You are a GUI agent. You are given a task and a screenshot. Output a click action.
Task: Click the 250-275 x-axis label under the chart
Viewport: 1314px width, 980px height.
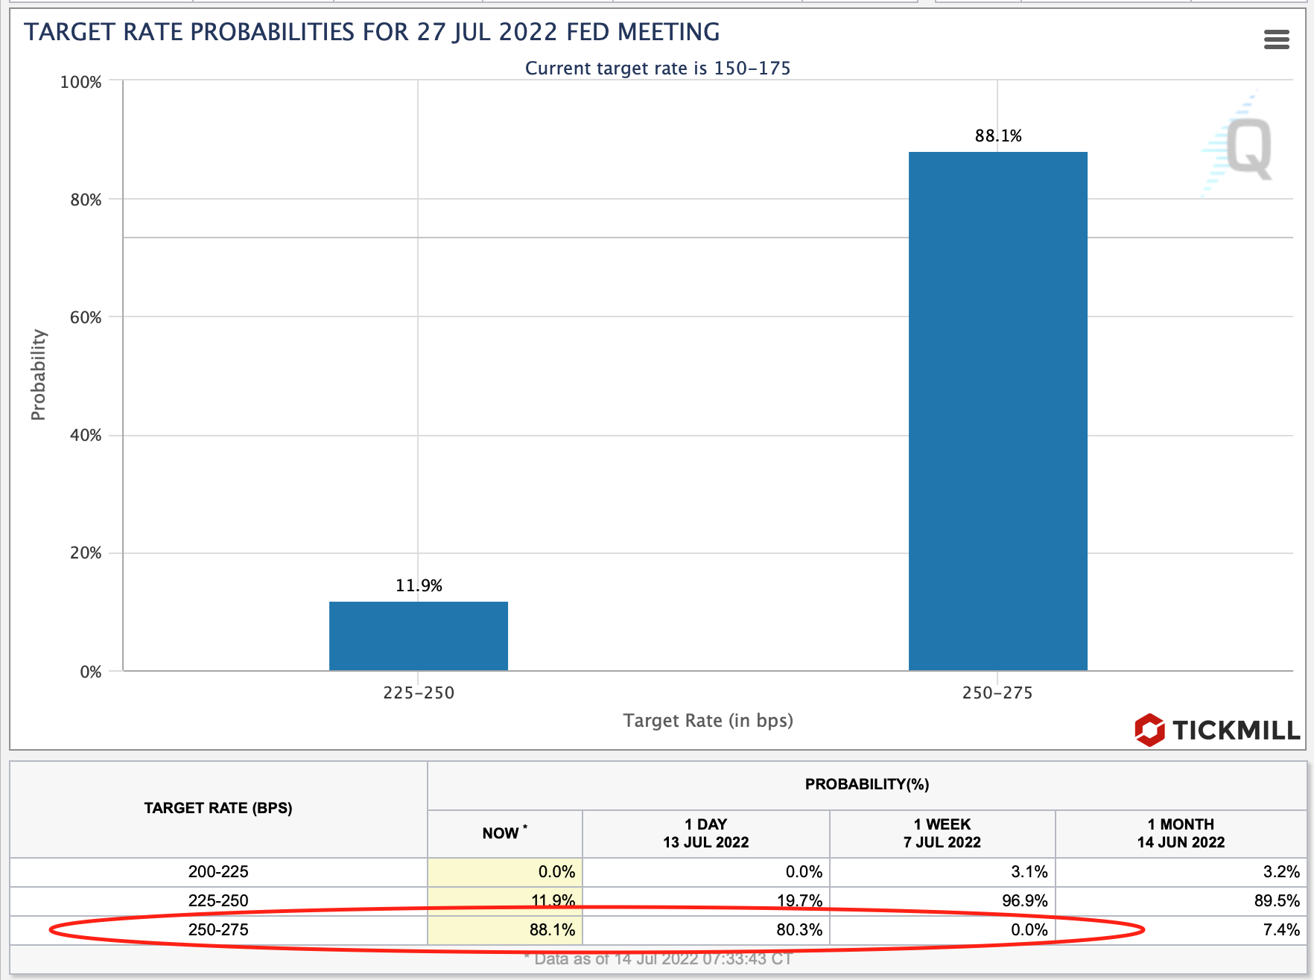click(997, 693)
